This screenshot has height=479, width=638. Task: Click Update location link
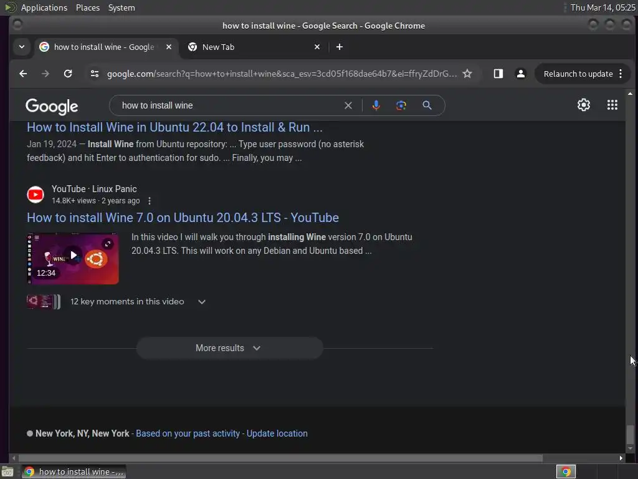coord(277,433)
